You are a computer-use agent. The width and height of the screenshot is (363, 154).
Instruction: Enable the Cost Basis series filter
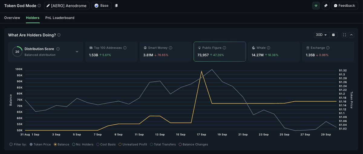click(x=106, y=144)
